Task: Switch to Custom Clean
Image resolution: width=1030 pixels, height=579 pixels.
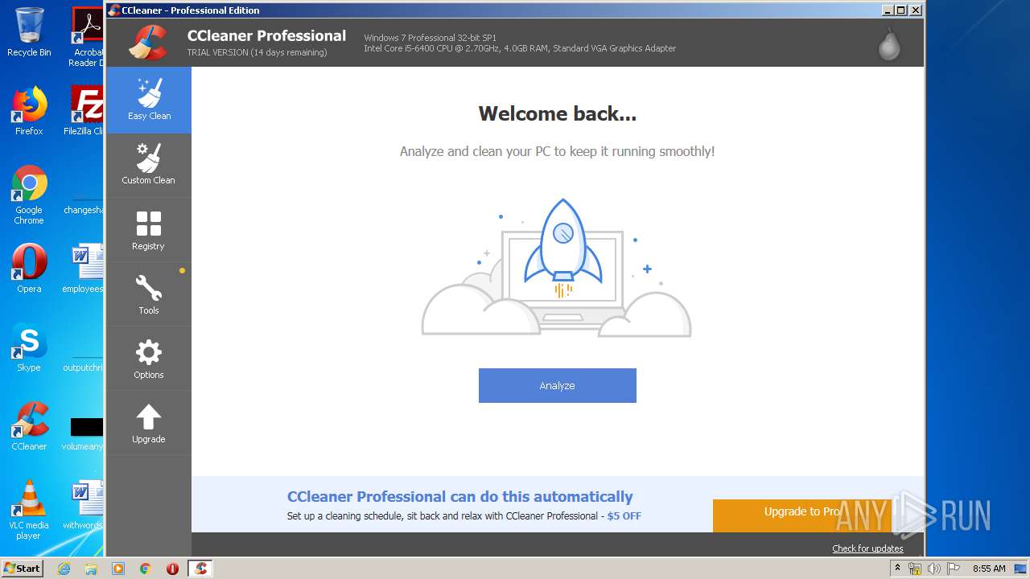Action: [149, 165]
